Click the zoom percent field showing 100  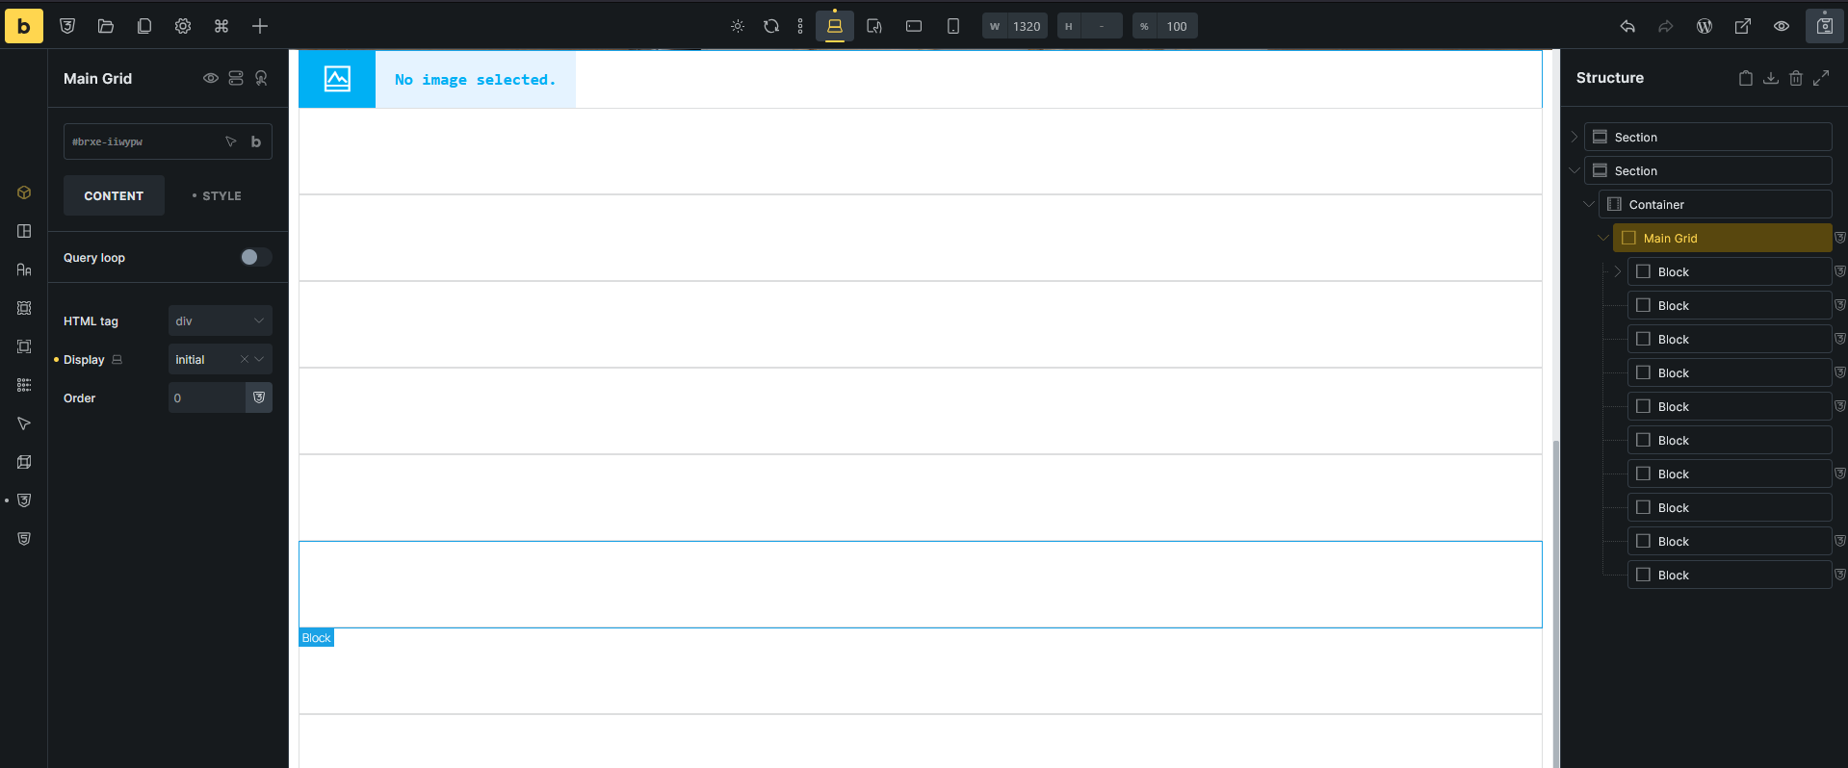(x=1165, y=26)
